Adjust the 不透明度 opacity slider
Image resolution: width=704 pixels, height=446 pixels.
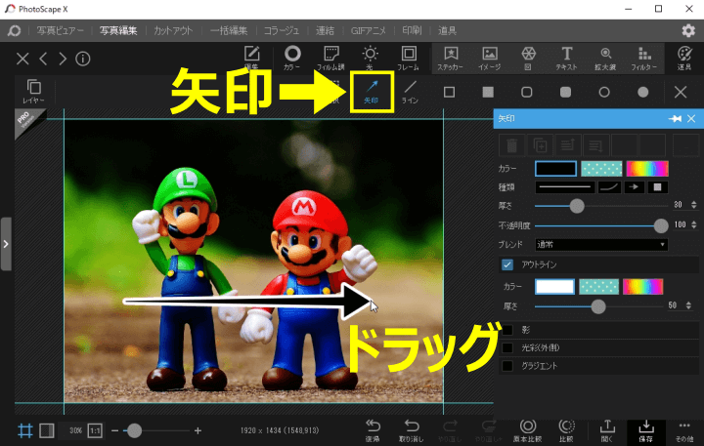pos(601,225)
